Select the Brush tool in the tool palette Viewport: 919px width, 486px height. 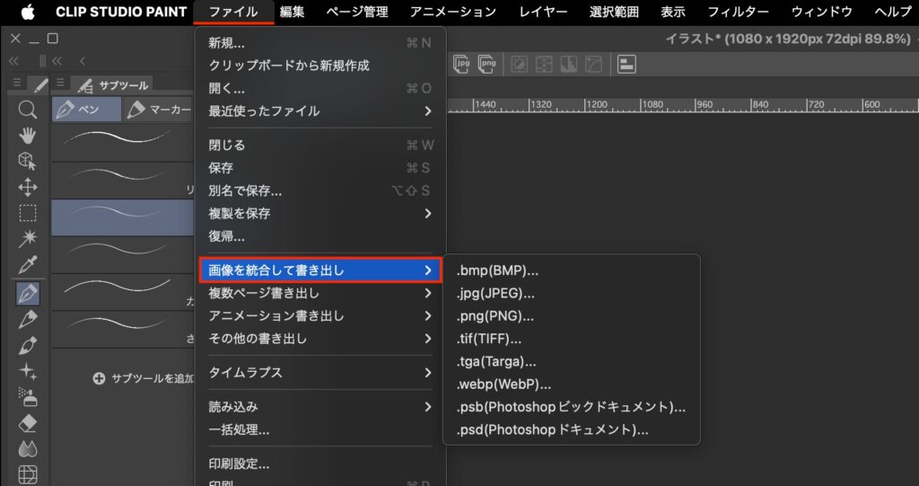(28, 345)
